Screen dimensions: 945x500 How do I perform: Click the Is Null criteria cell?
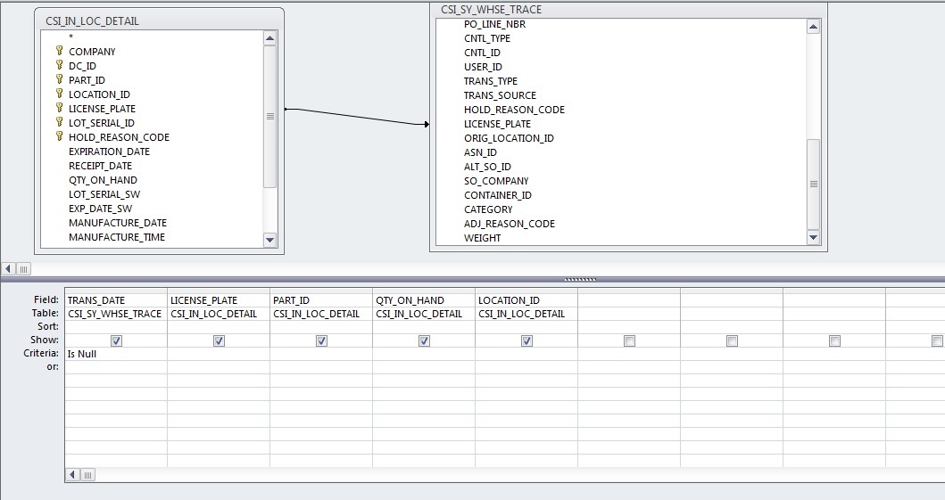[115, 354]
